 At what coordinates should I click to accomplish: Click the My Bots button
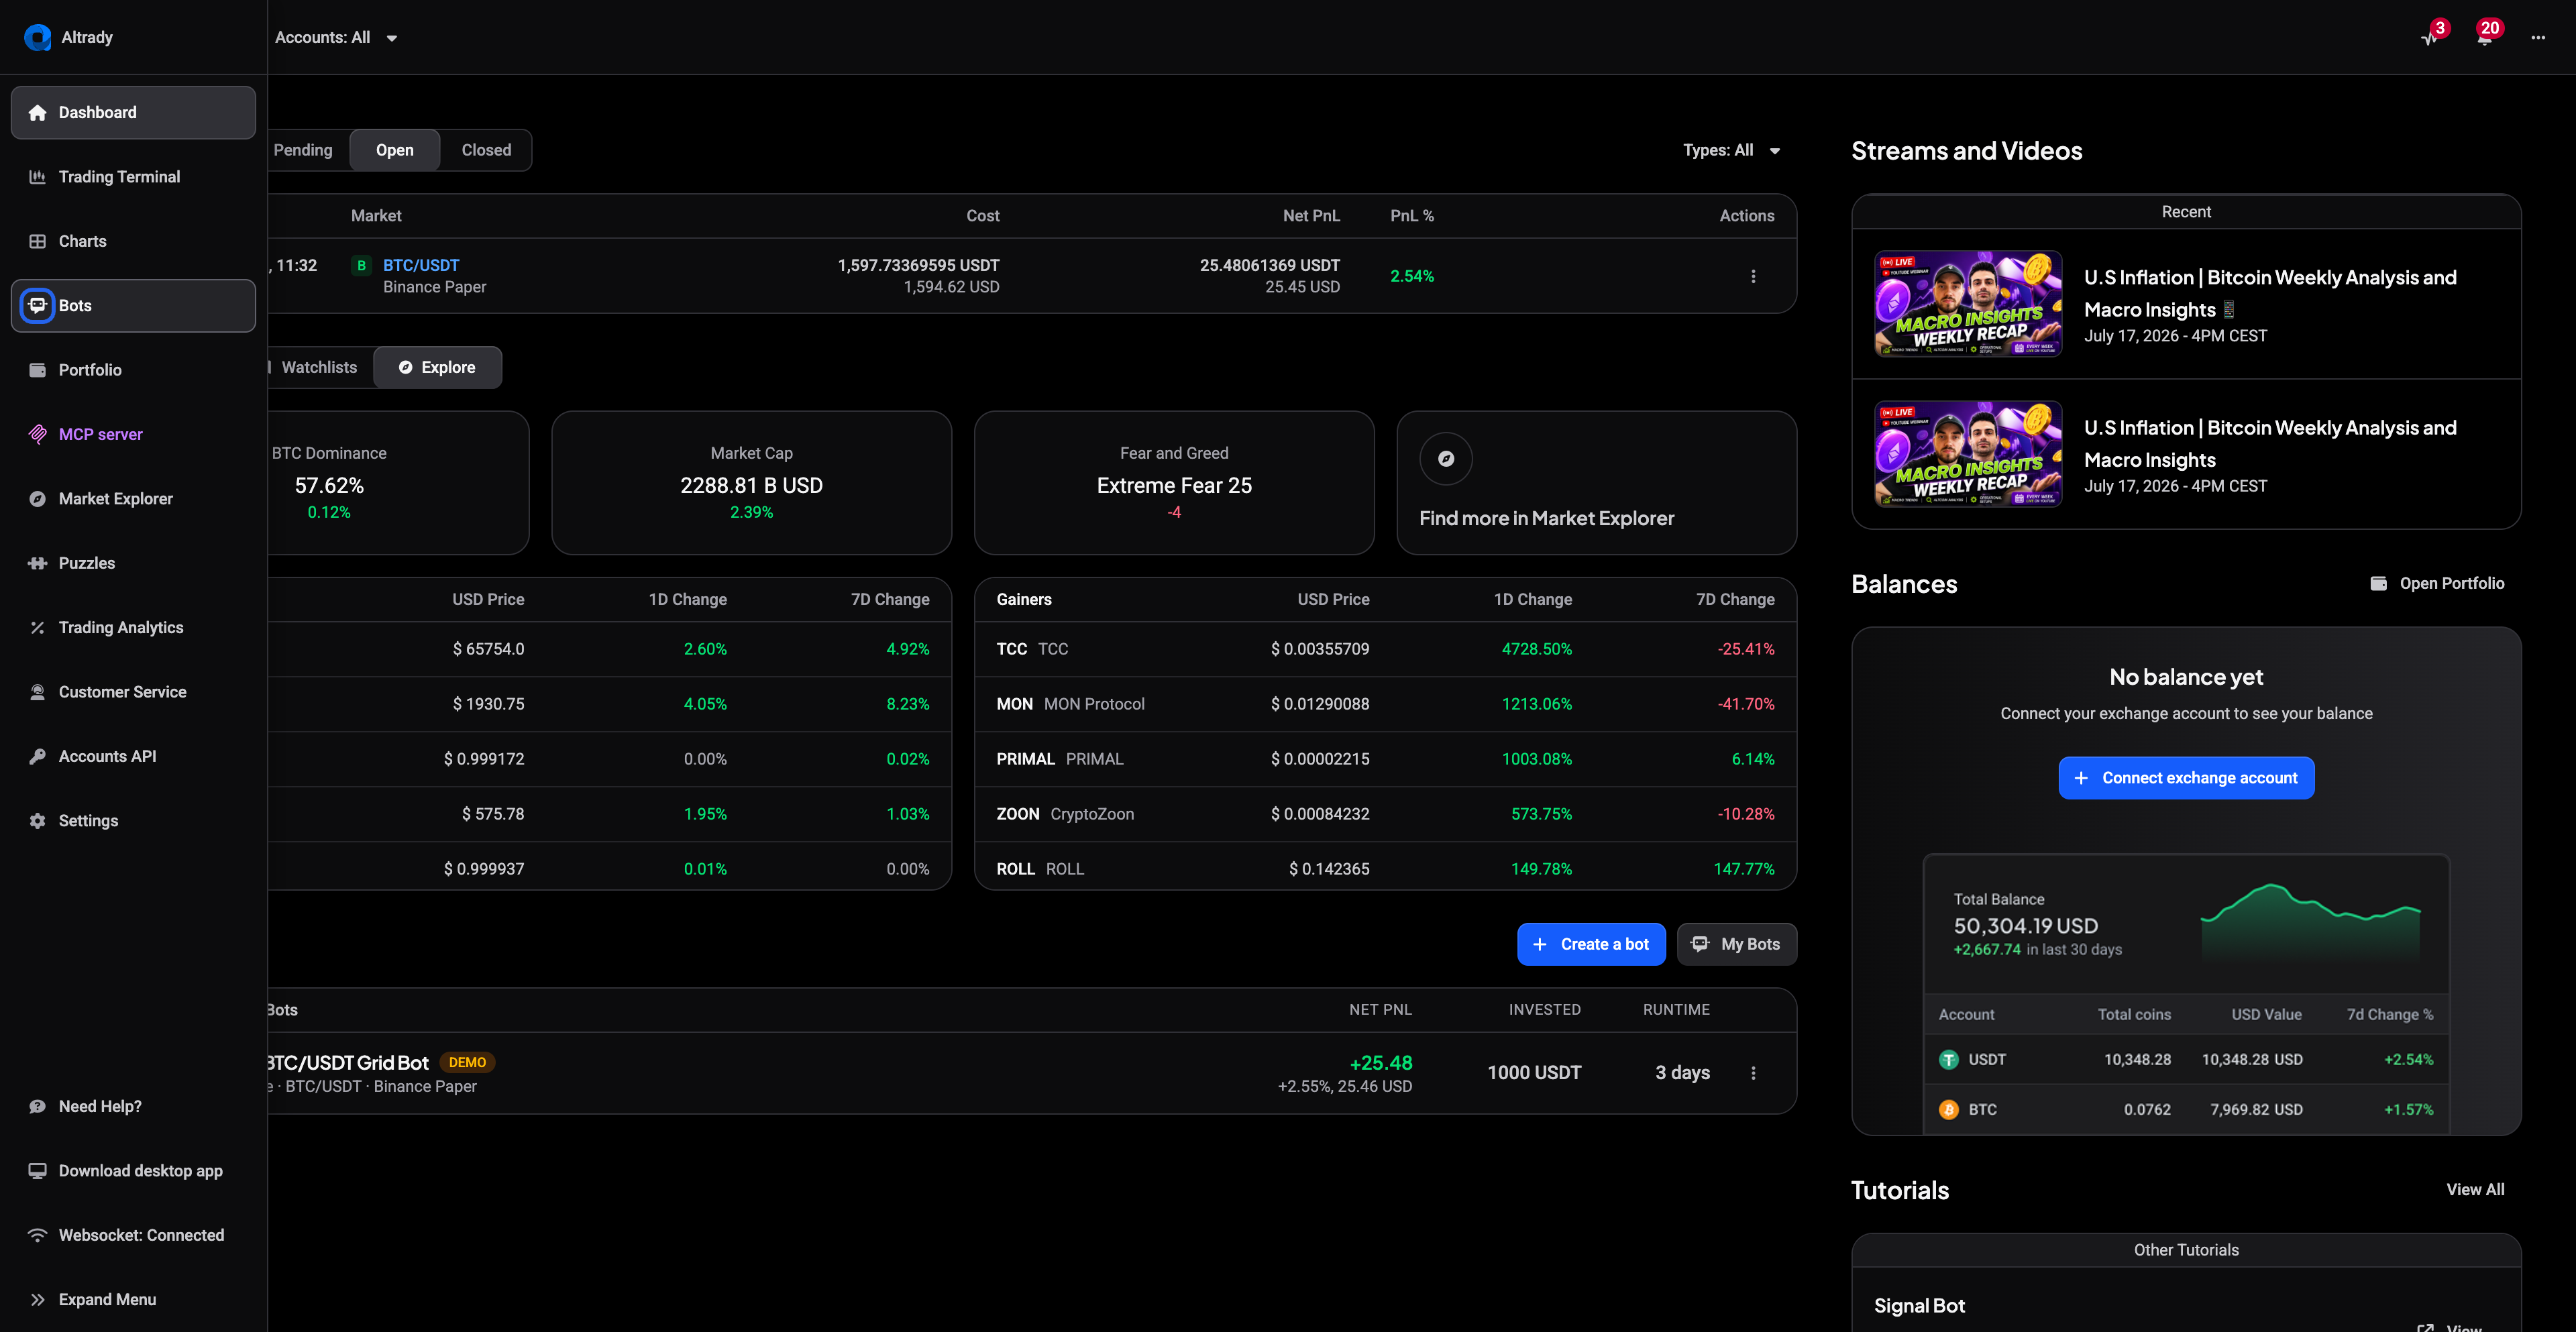coord(1736,944)
